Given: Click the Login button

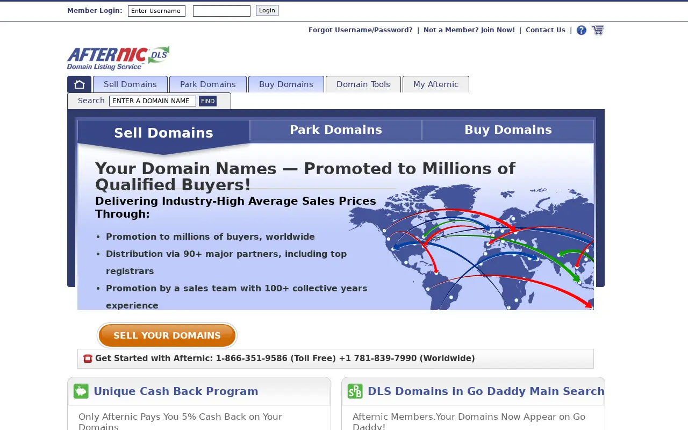Looking at the screenshot, I should pyautogui.click(x=267, y=10).
